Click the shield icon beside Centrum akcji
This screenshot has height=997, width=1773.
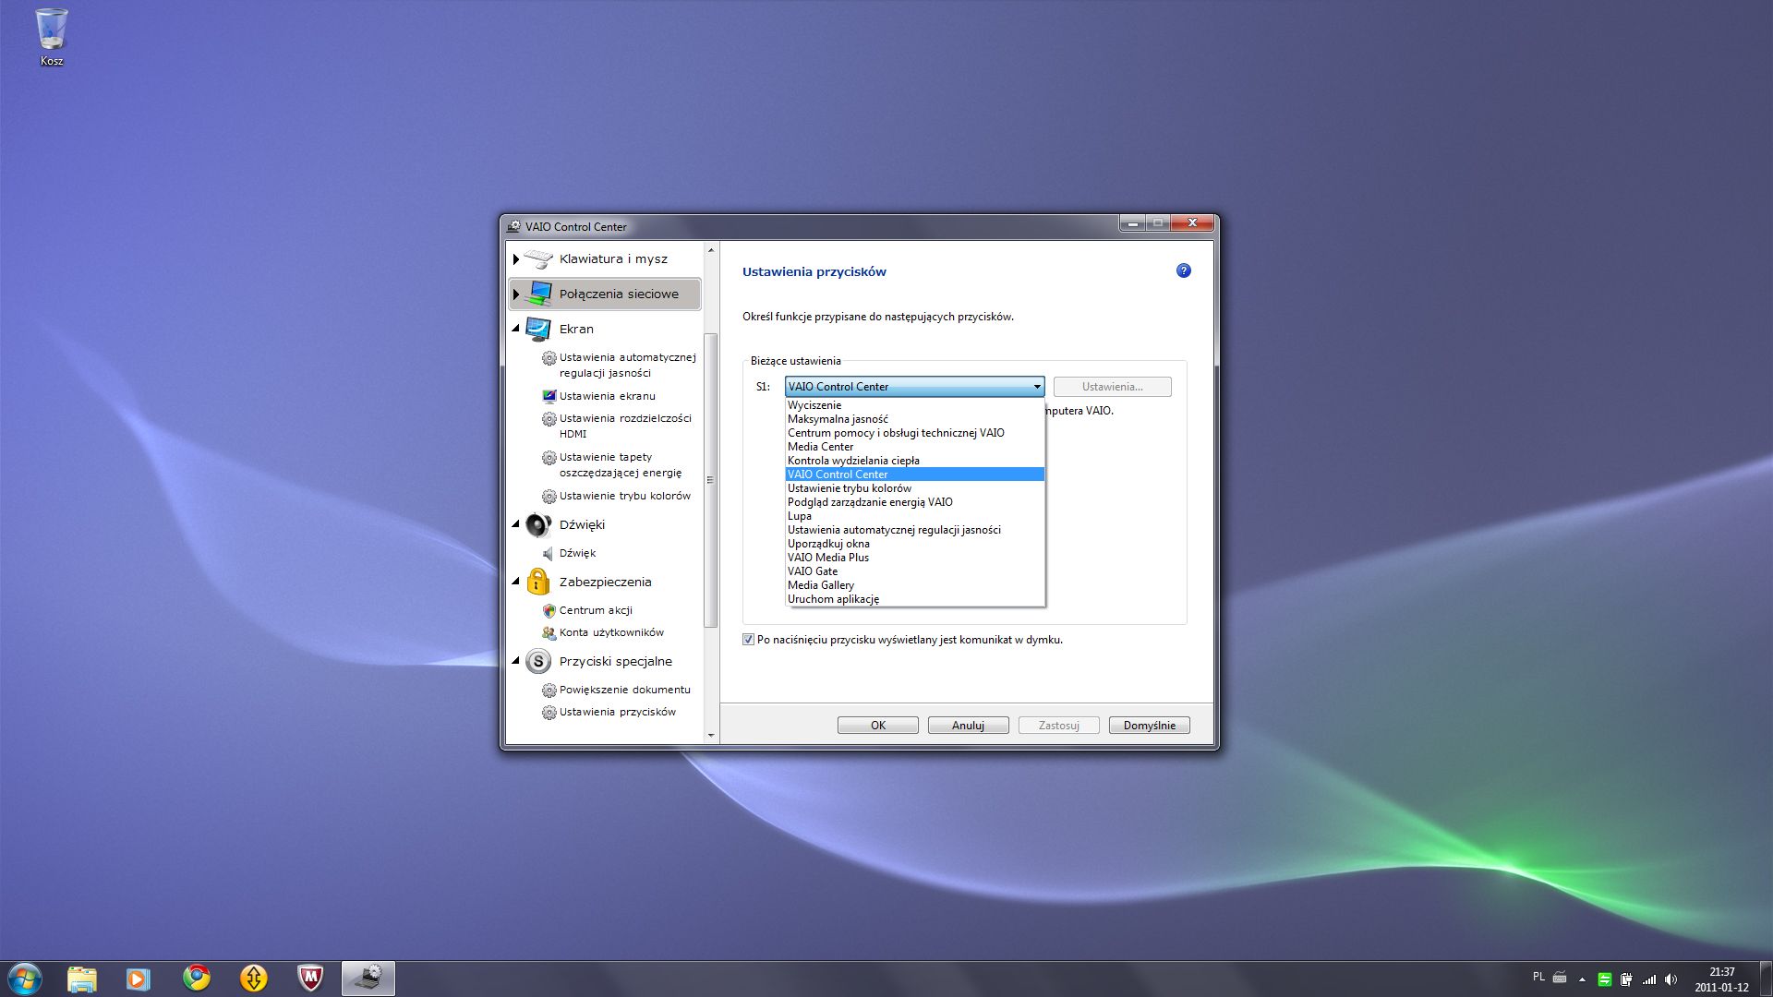549,610
